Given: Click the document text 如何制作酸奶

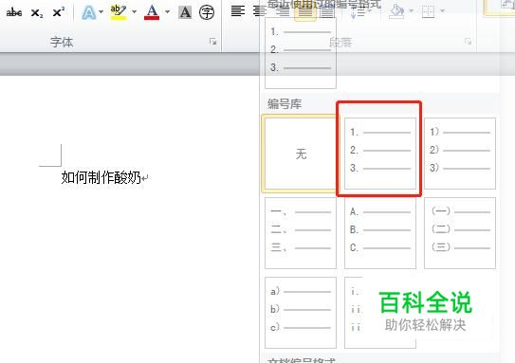Looking at the screenshot, I should [101, 177].
